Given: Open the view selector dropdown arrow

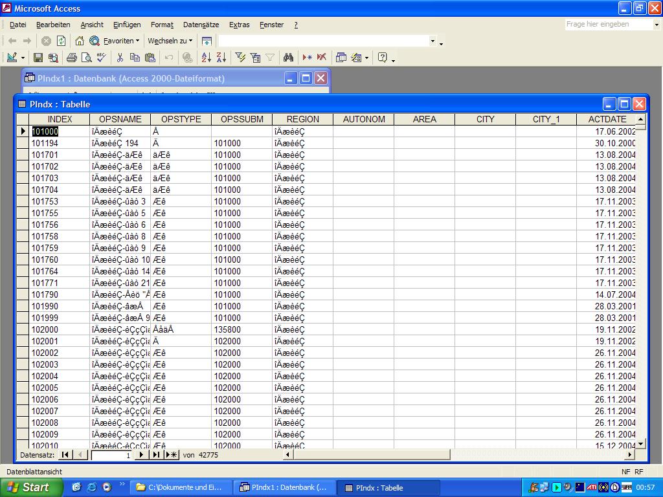Looking at the screenshot, I should [22, 58].
